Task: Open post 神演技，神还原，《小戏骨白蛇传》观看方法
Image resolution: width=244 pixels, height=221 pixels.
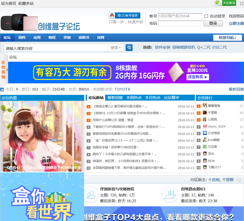Action: click(126, 161)
